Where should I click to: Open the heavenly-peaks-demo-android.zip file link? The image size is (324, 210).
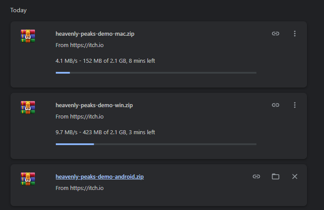99,177
